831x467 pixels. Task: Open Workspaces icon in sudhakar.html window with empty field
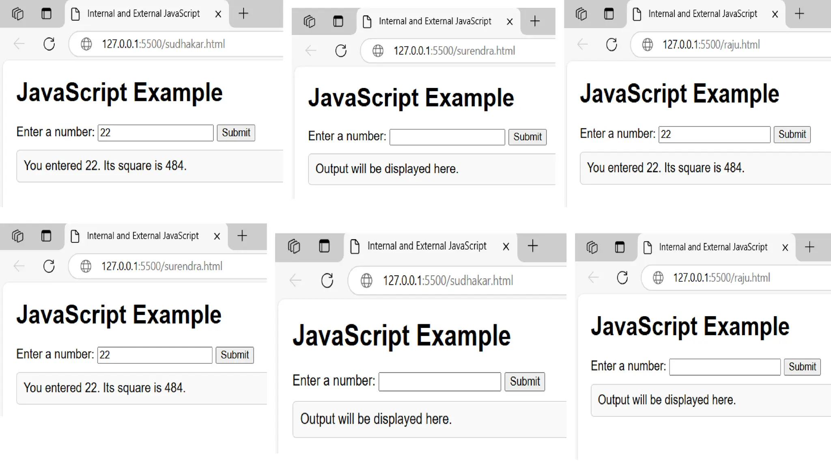tap(294, 246)
